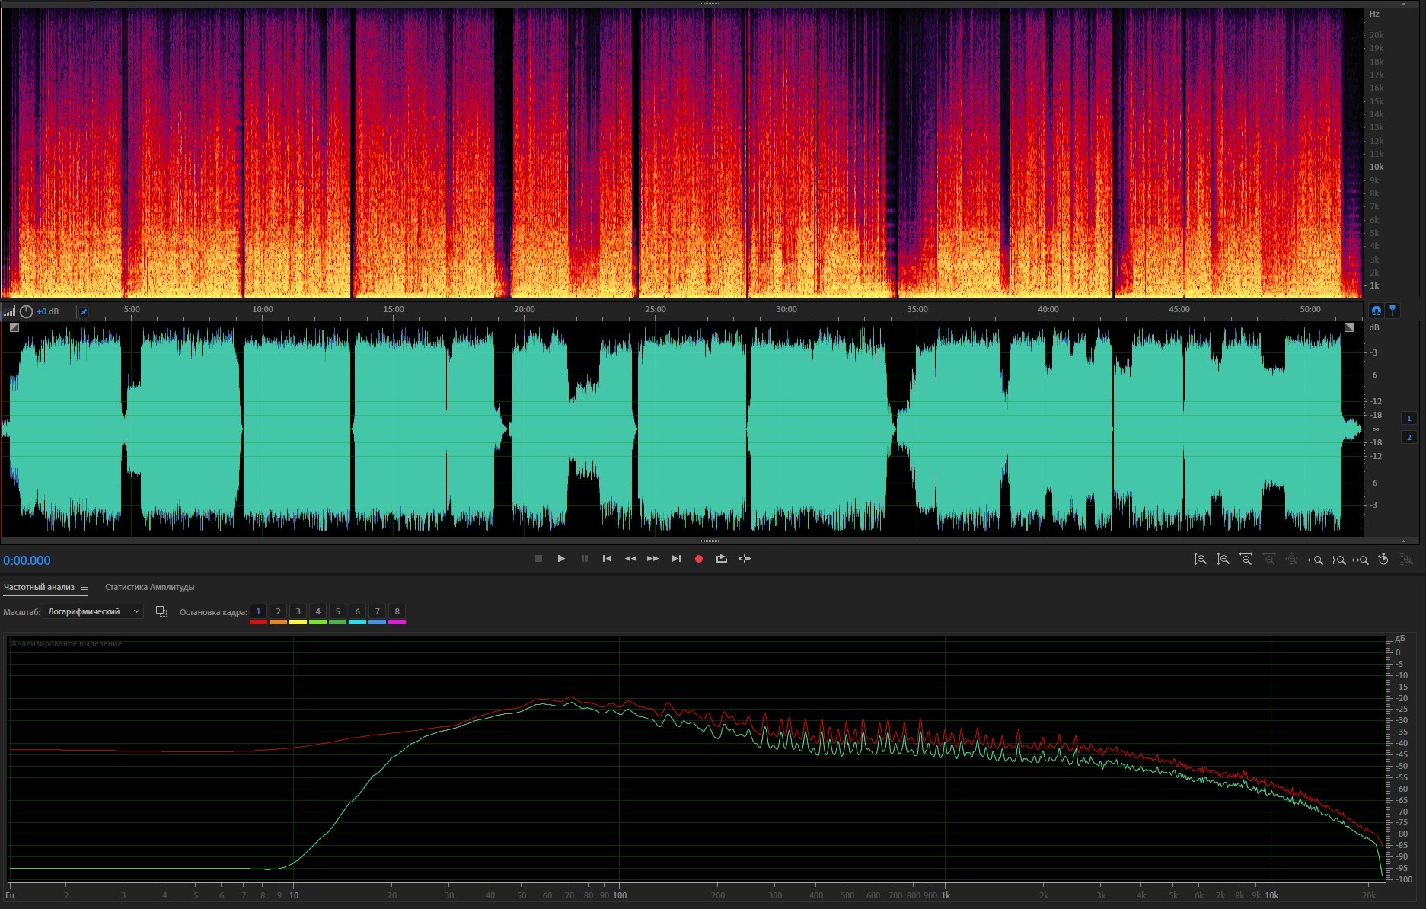Click the Hz label on the spectrogram scale

[x=1374, y=14]
